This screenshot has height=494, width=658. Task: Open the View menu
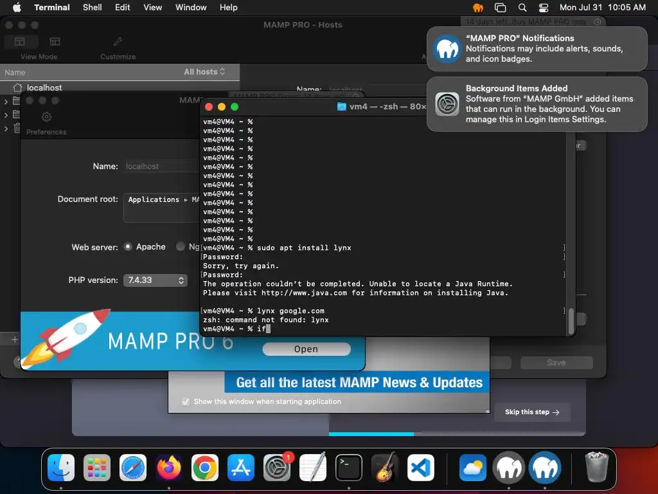point(153,8)
